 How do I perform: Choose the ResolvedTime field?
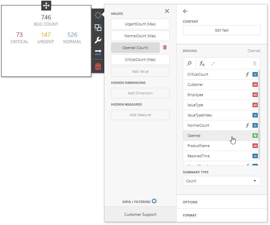click(x=221, y=156)
